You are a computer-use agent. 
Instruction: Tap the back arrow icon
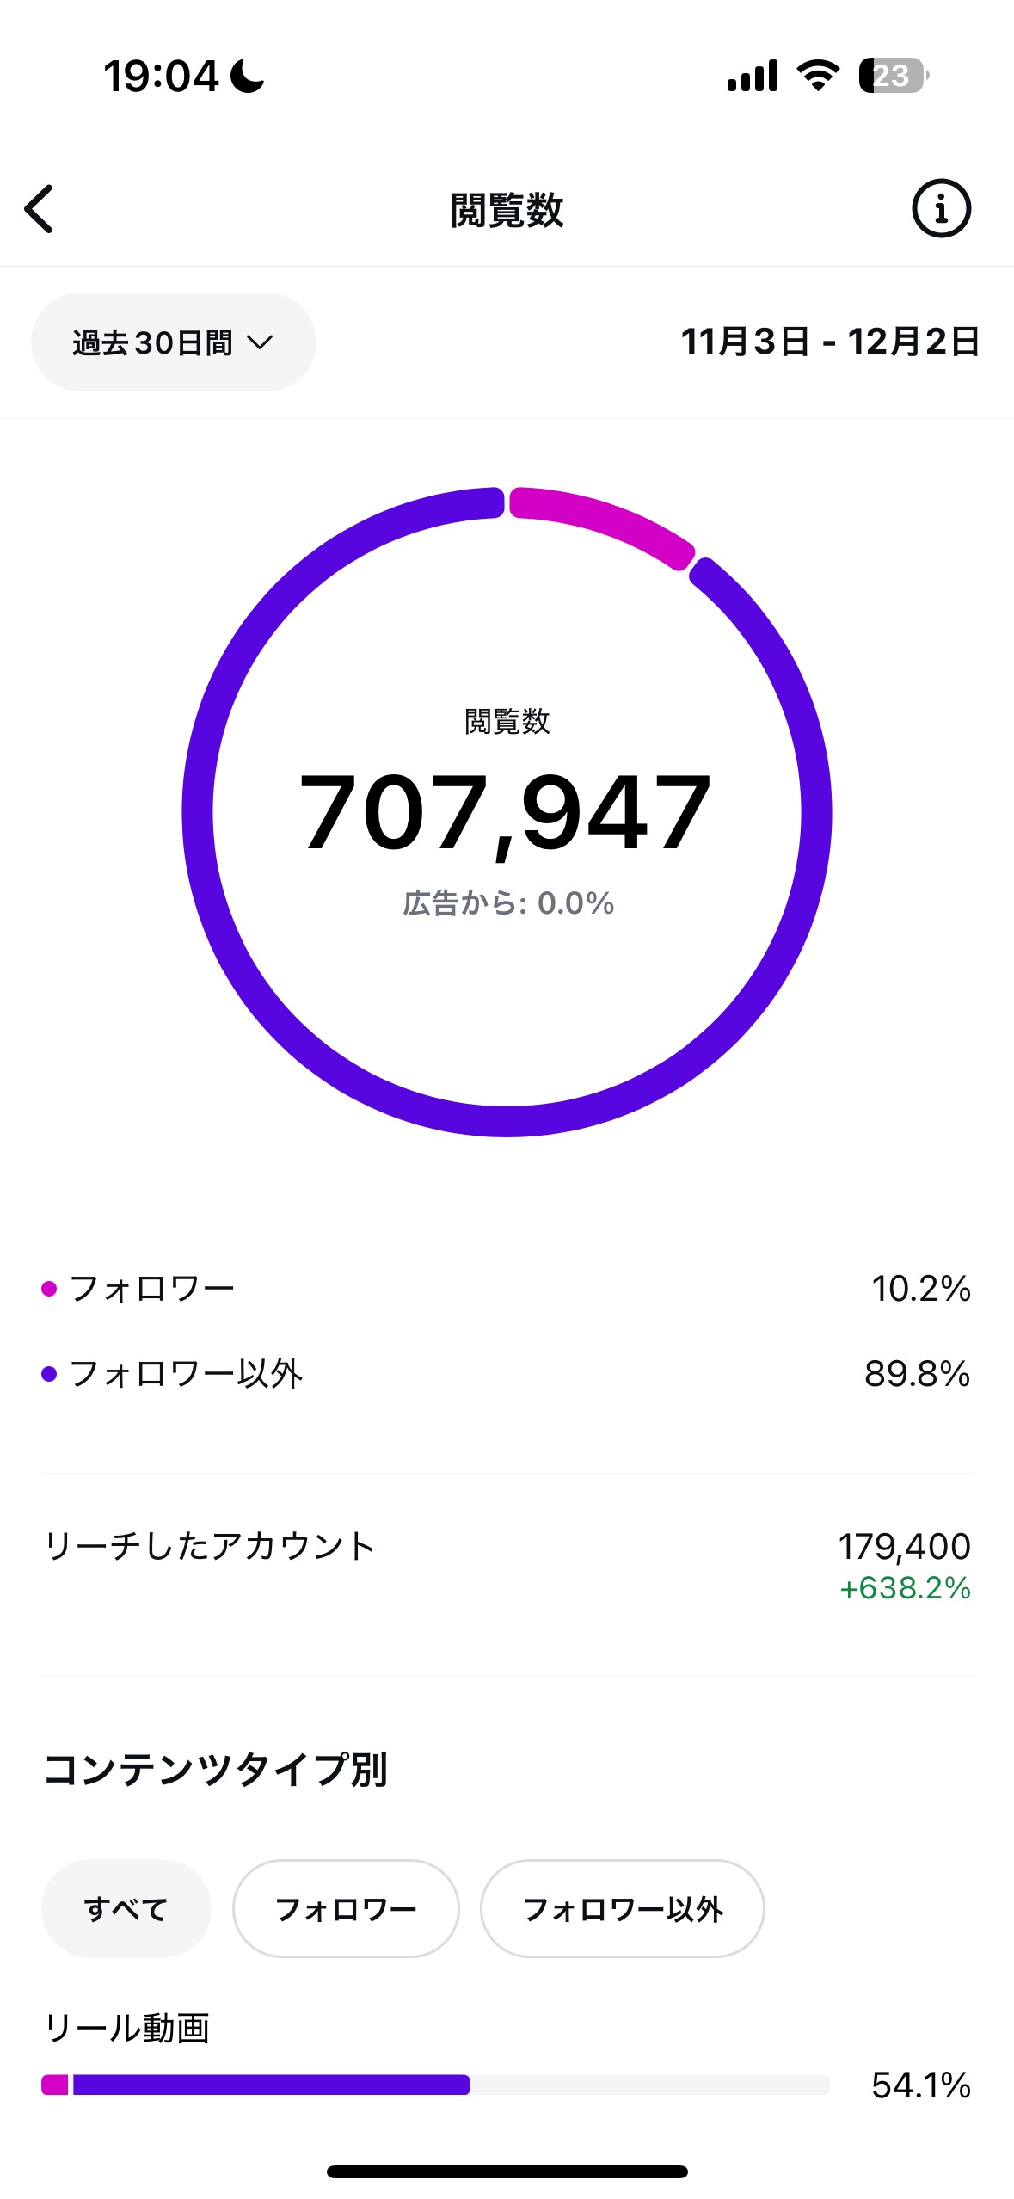click(x=40, y=209)
